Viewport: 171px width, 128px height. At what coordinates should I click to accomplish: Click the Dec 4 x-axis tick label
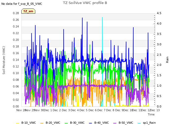point(75,110)
